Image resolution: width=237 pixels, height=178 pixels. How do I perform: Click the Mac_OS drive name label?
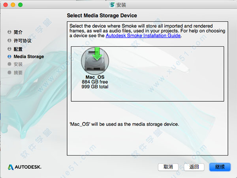(x=95, y=77)
